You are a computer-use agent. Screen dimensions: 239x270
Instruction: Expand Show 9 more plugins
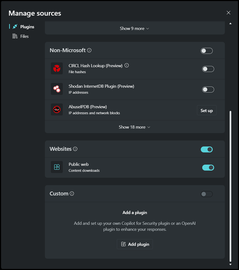(x=134, y=28)
